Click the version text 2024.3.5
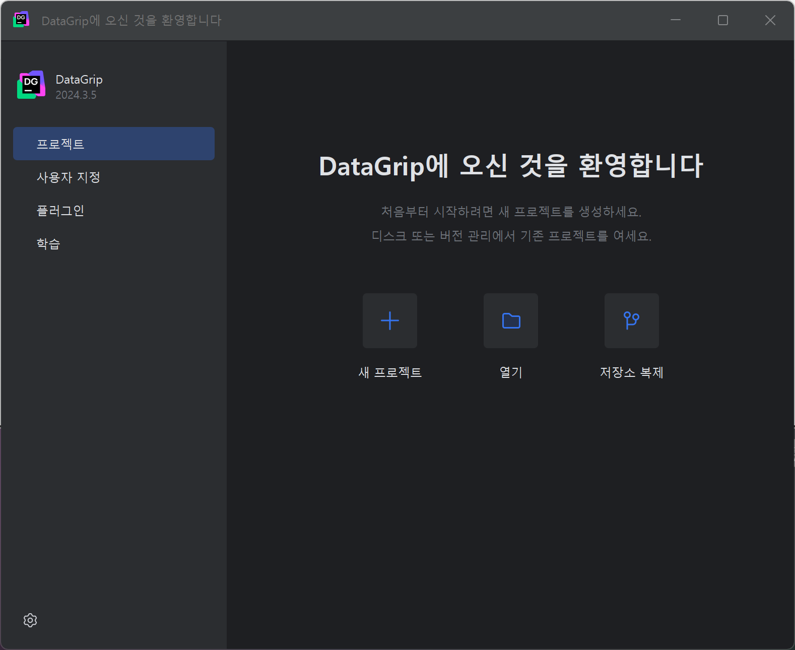Screen dimensions: 795x650 [76, 95]
